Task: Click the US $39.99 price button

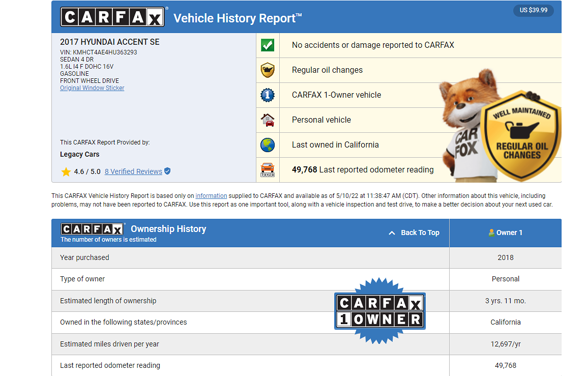Action: pyautogui.click(x=533, y=10)
